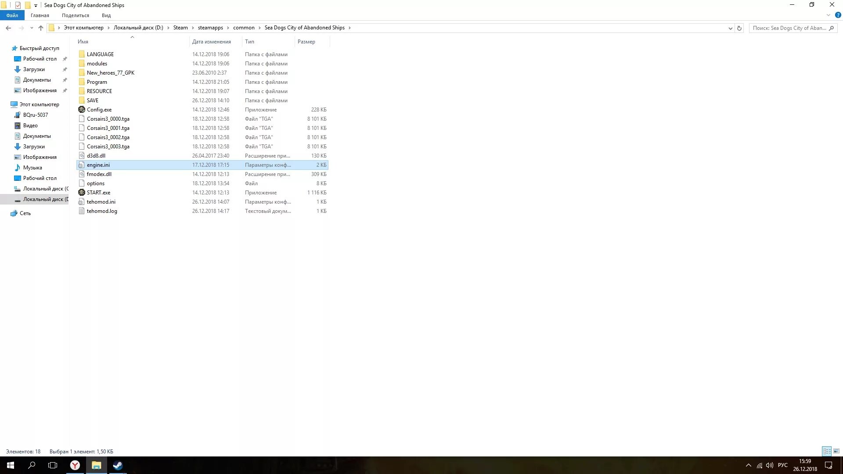Select the tehomod.log file

coord(102,211)
